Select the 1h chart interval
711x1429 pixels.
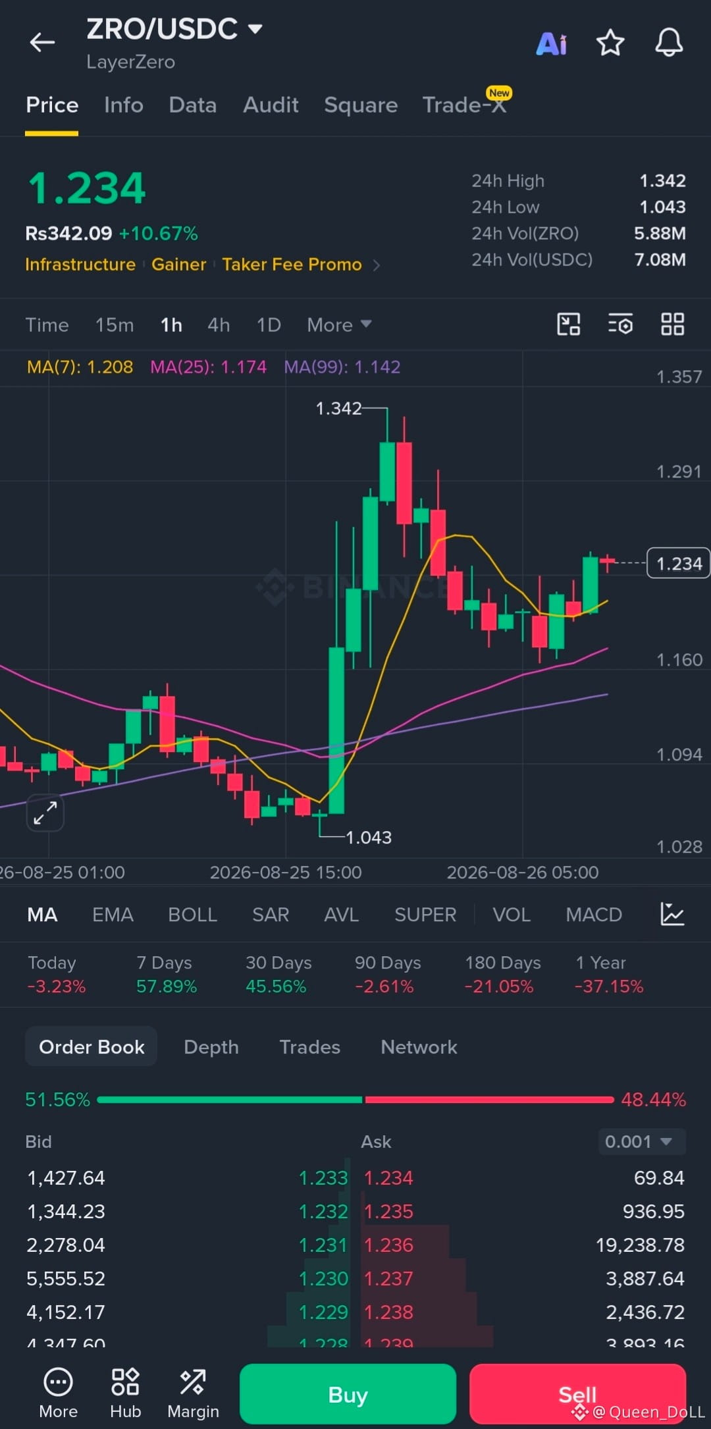pos(171,325)
